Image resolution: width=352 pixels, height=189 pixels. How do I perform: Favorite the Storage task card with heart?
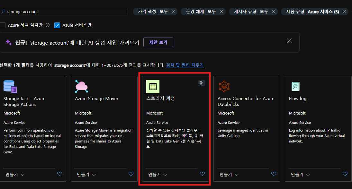(59, 174)
